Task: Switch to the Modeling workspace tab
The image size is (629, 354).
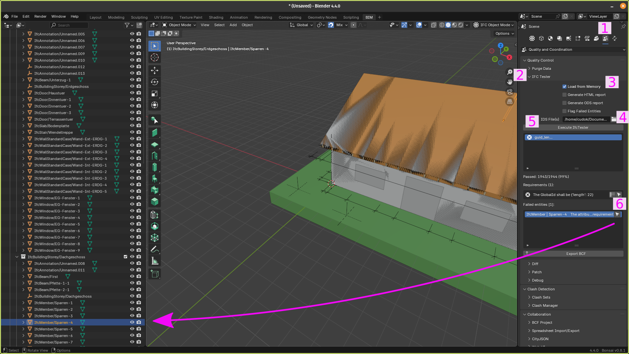Action: pyautogui.click(x=116, y=17)
